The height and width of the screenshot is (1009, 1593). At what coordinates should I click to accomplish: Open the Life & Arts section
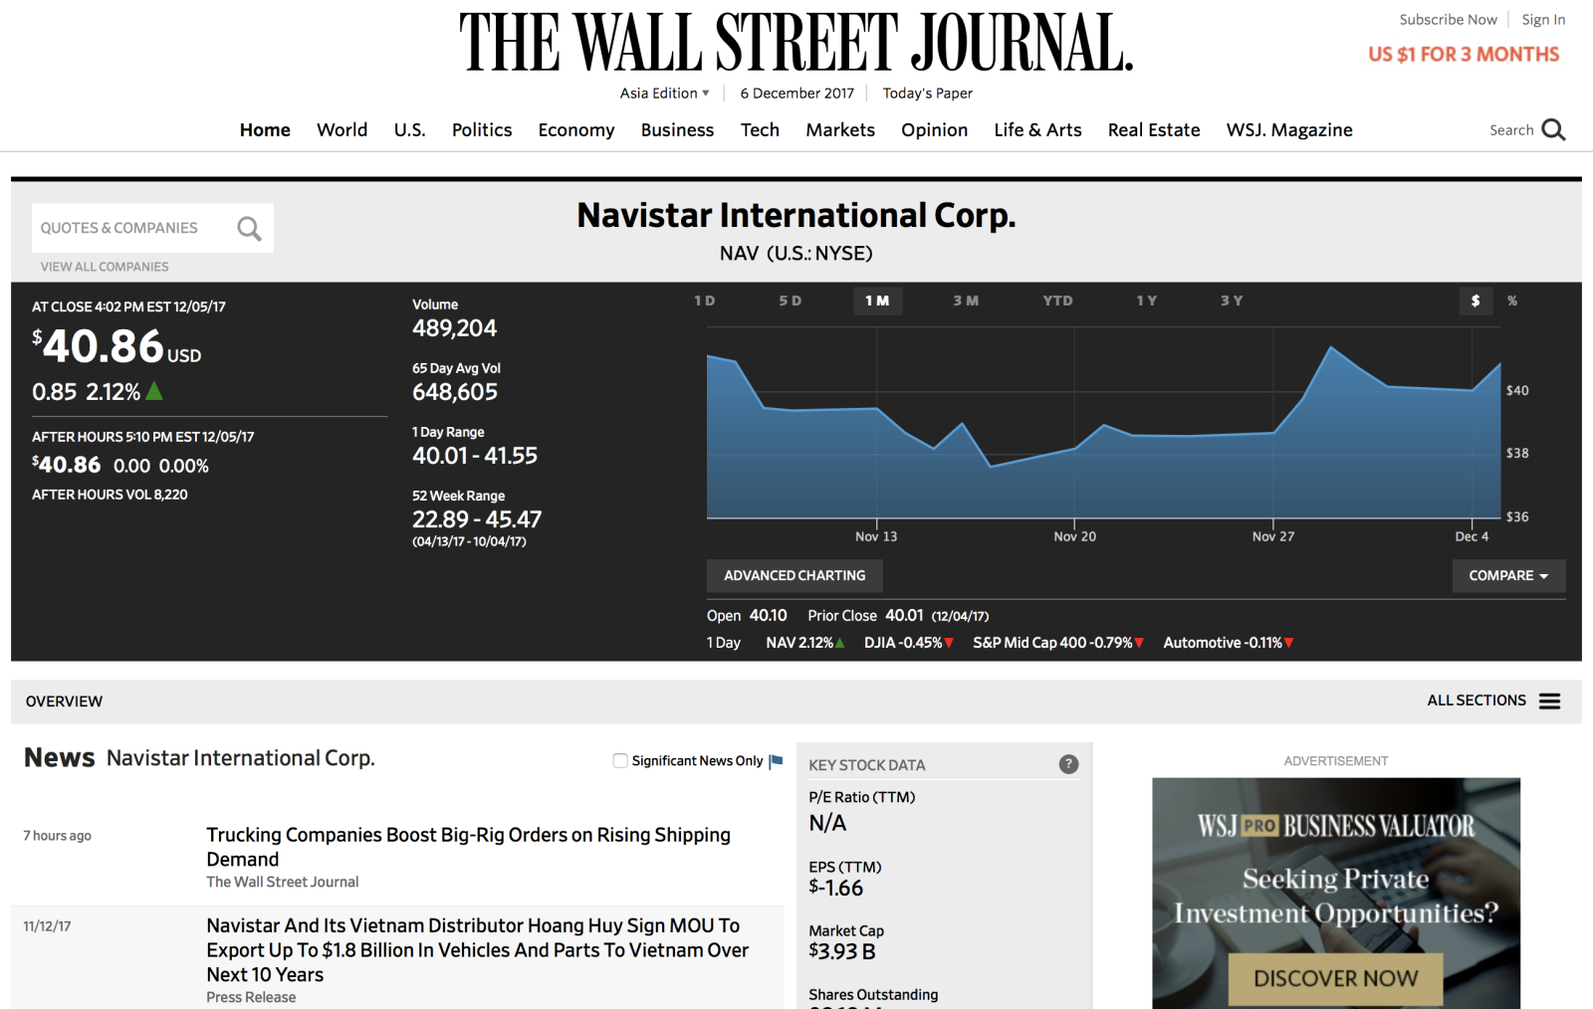pyautogui.click(x=1037, y=130)
